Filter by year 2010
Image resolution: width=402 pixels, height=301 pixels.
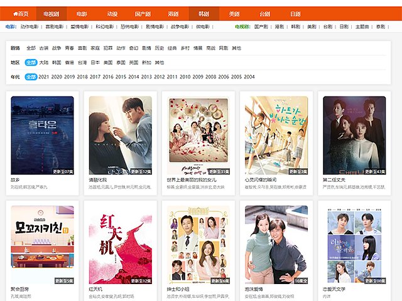click(x=185, y=77)
